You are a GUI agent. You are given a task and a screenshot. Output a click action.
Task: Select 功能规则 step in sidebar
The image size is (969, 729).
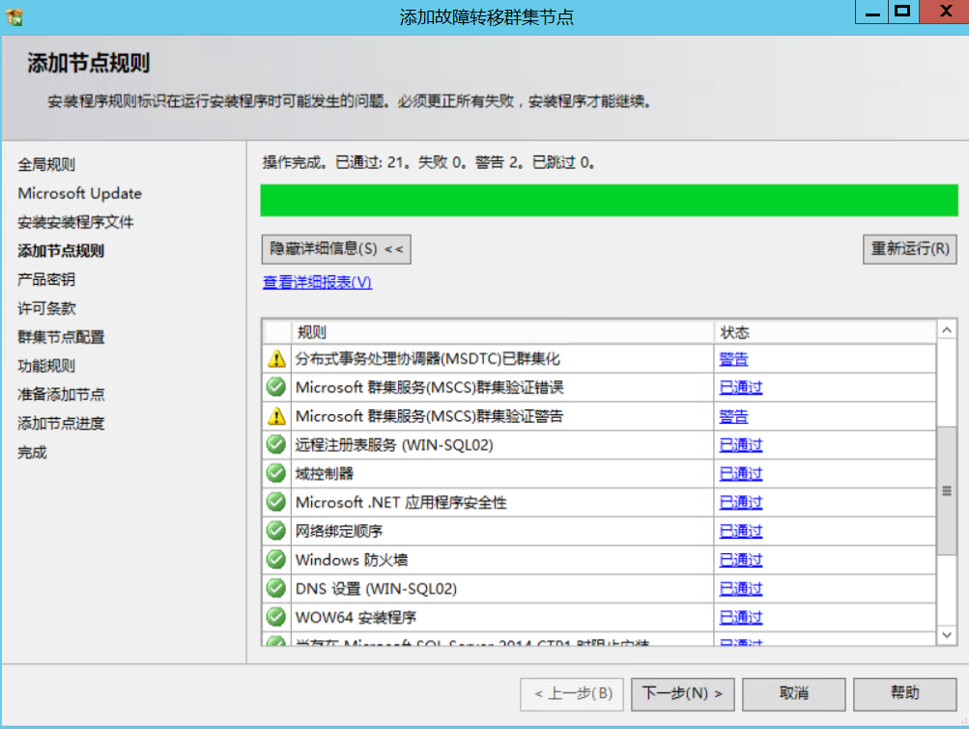pos(46,366)
